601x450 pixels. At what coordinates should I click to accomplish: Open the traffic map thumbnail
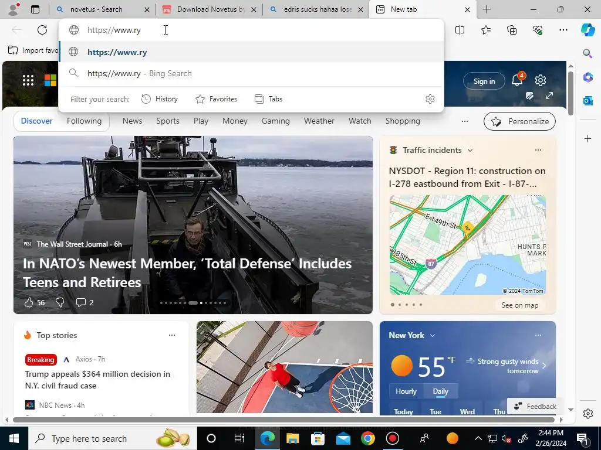point(468,245)
